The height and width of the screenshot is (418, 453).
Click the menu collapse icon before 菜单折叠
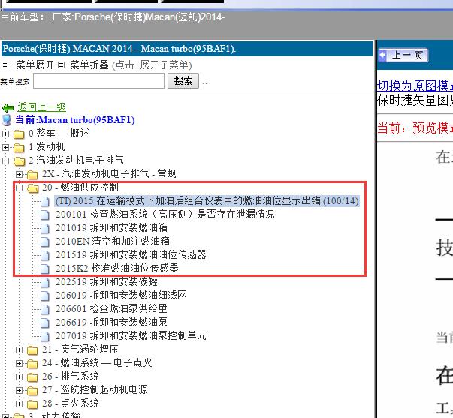pyautogui.click(x=61, y=65)
